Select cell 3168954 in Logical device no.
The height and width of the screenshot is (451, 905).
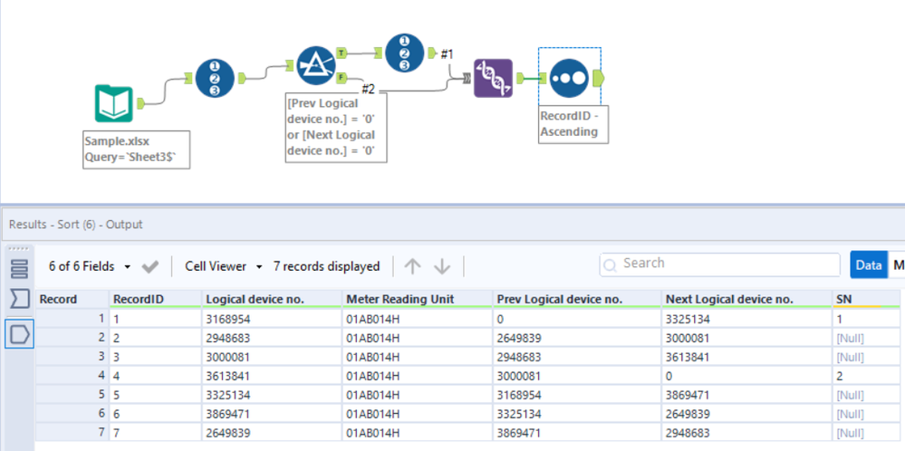pyautogui.click(x=271, y=319)
